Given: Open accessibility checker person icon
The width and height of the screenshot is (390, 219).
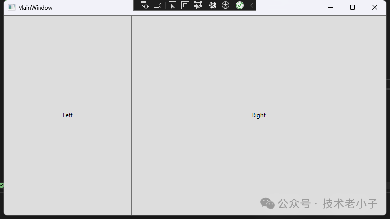Looking at the screenshot, I should tap(225, 5).
